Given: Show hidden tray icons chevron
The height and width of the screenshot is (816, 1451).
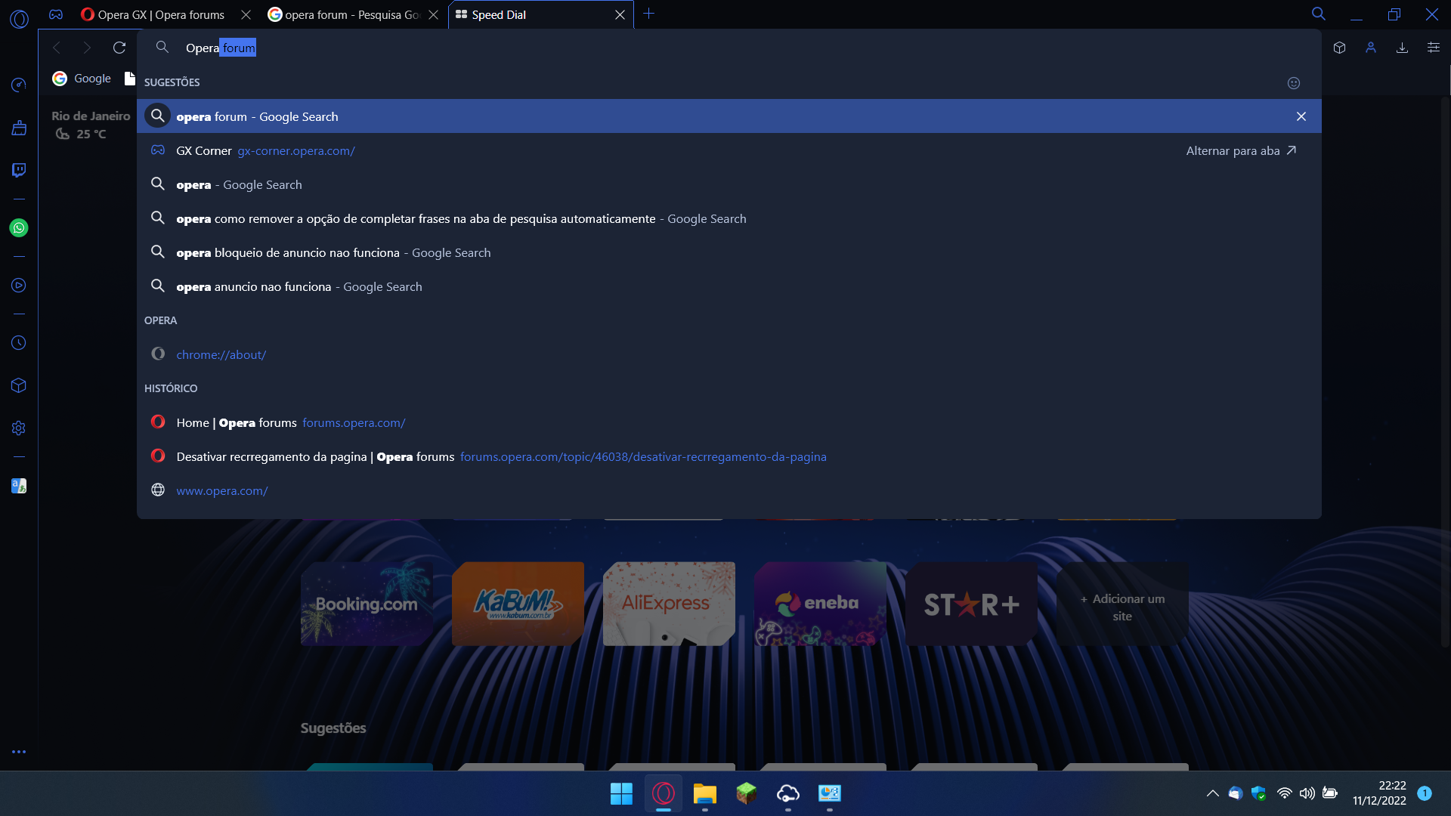Looking at the screenshot, I should tap(1213, 793).
